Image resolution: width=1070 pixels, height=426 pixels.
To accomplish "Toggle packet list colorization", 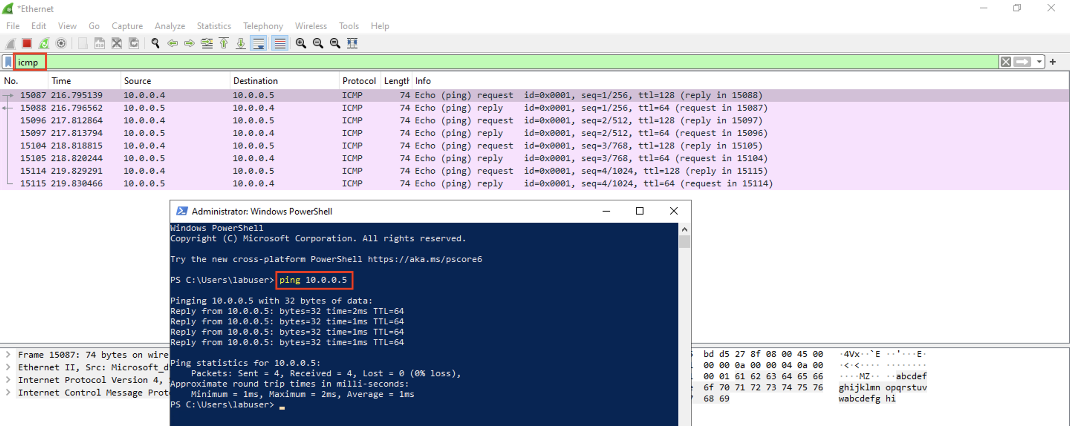I will pyautogui.click(x=279, y=43).
